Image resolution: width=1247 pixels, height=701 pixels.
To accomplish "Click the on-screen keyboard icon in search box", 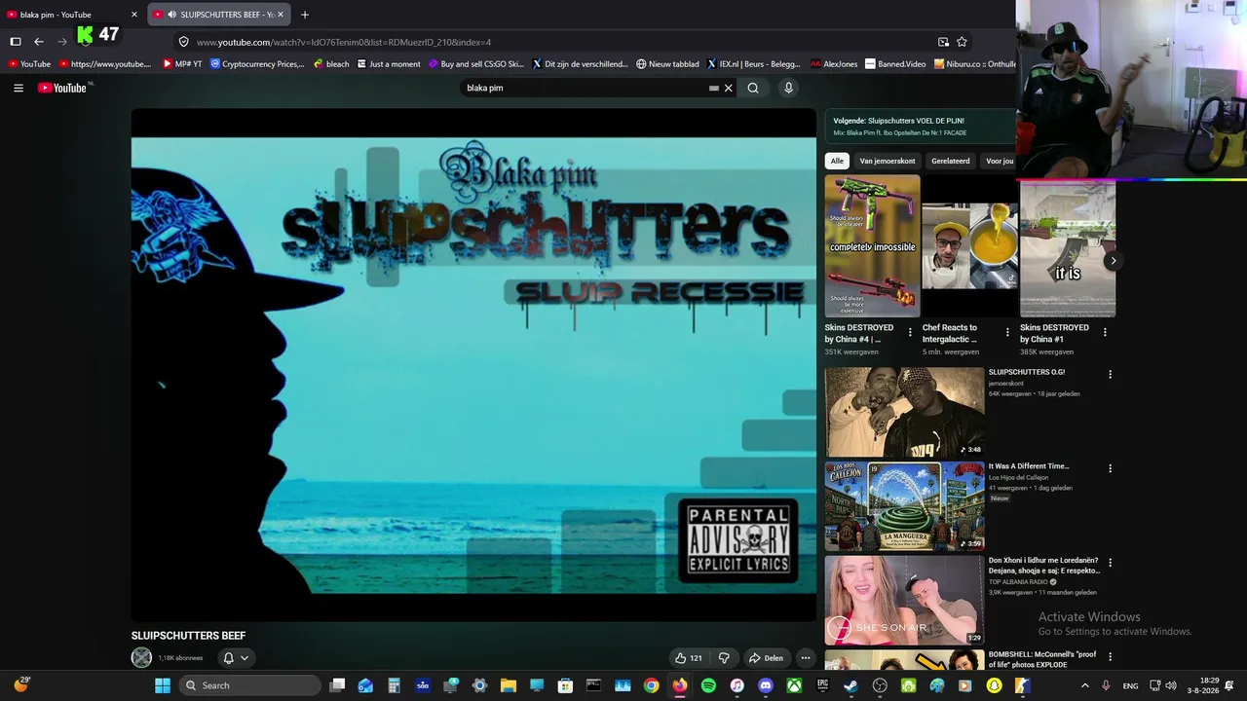I will 714,88.
